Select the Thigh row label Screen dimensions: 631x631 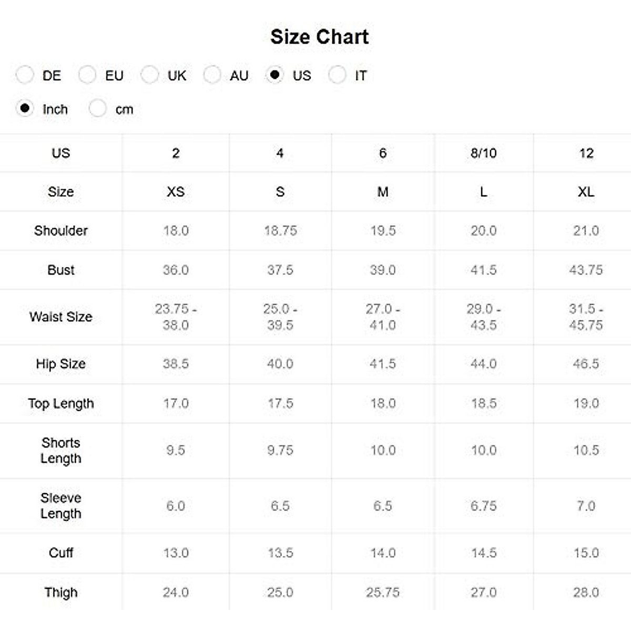61,593
